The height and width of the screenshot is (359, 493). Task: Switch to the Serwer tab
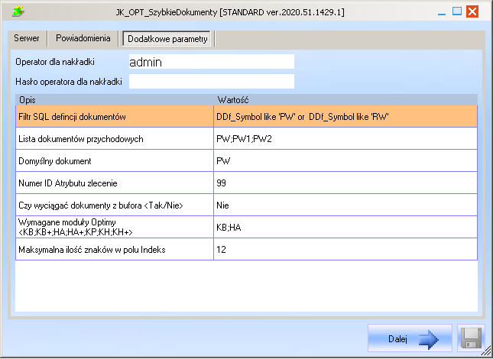27,38
